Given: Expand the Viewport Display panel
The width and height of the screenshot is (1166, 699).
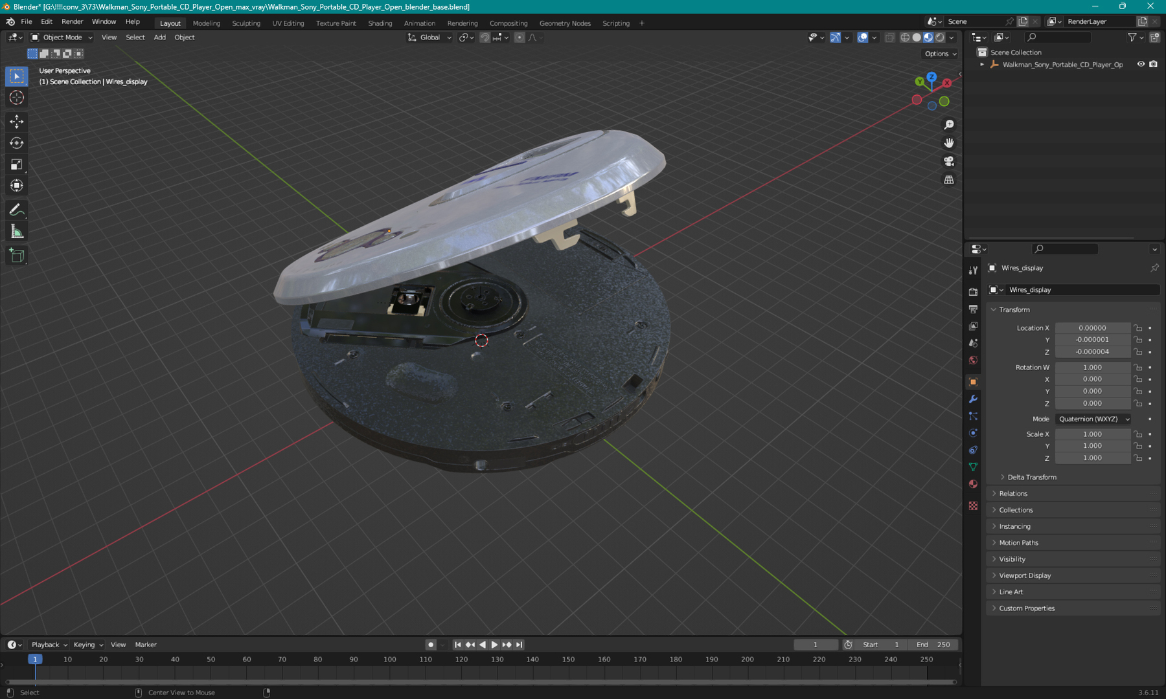Looking at the screenshot, I should tap(1025, 575).
